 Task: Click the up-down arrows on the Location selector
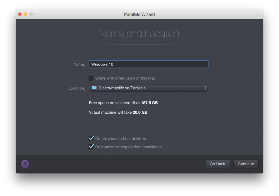pyautogui.click(x=205, y=88)
